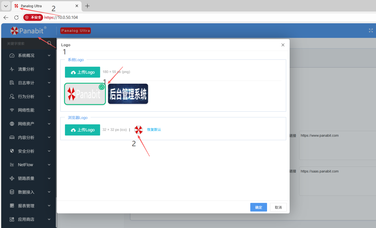Click the 确定 confirm button
376x228 pixels.
tap(258, 207)
